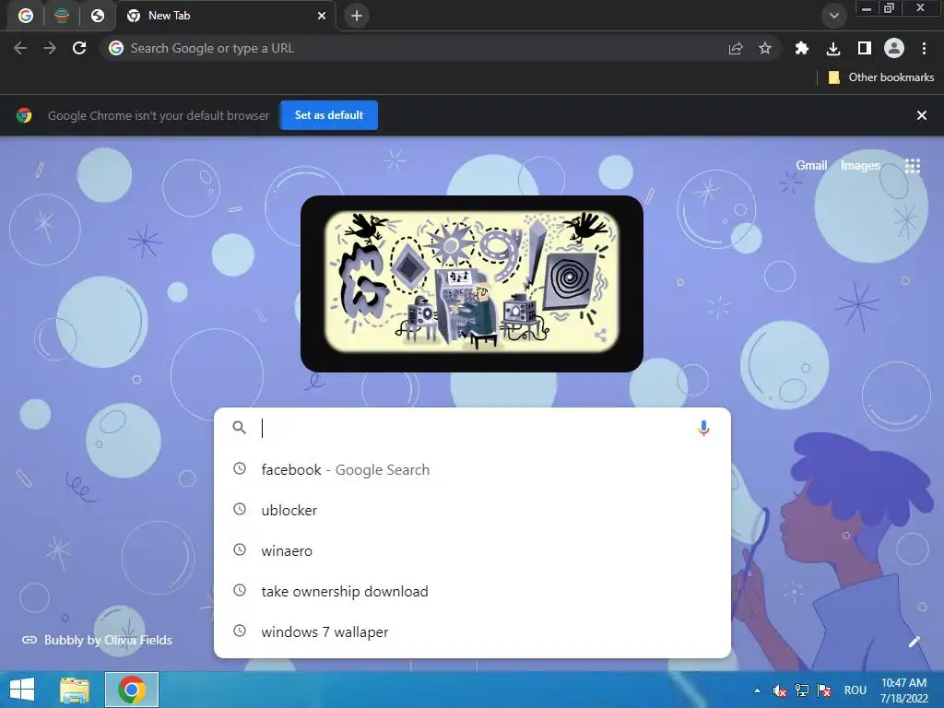Select the New Tab tab
The width and height of the screenshot is (944, 708).
click(x=227, y=16)
